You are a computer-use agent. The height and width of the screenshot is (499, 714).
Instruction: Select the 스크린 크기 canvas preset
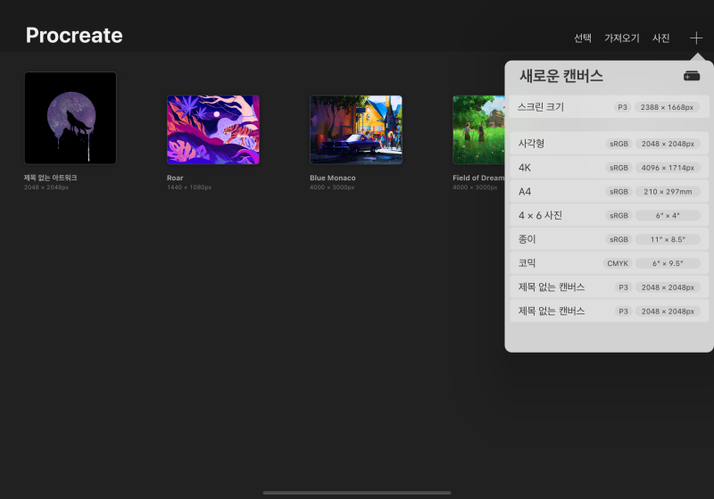point(609,107)
